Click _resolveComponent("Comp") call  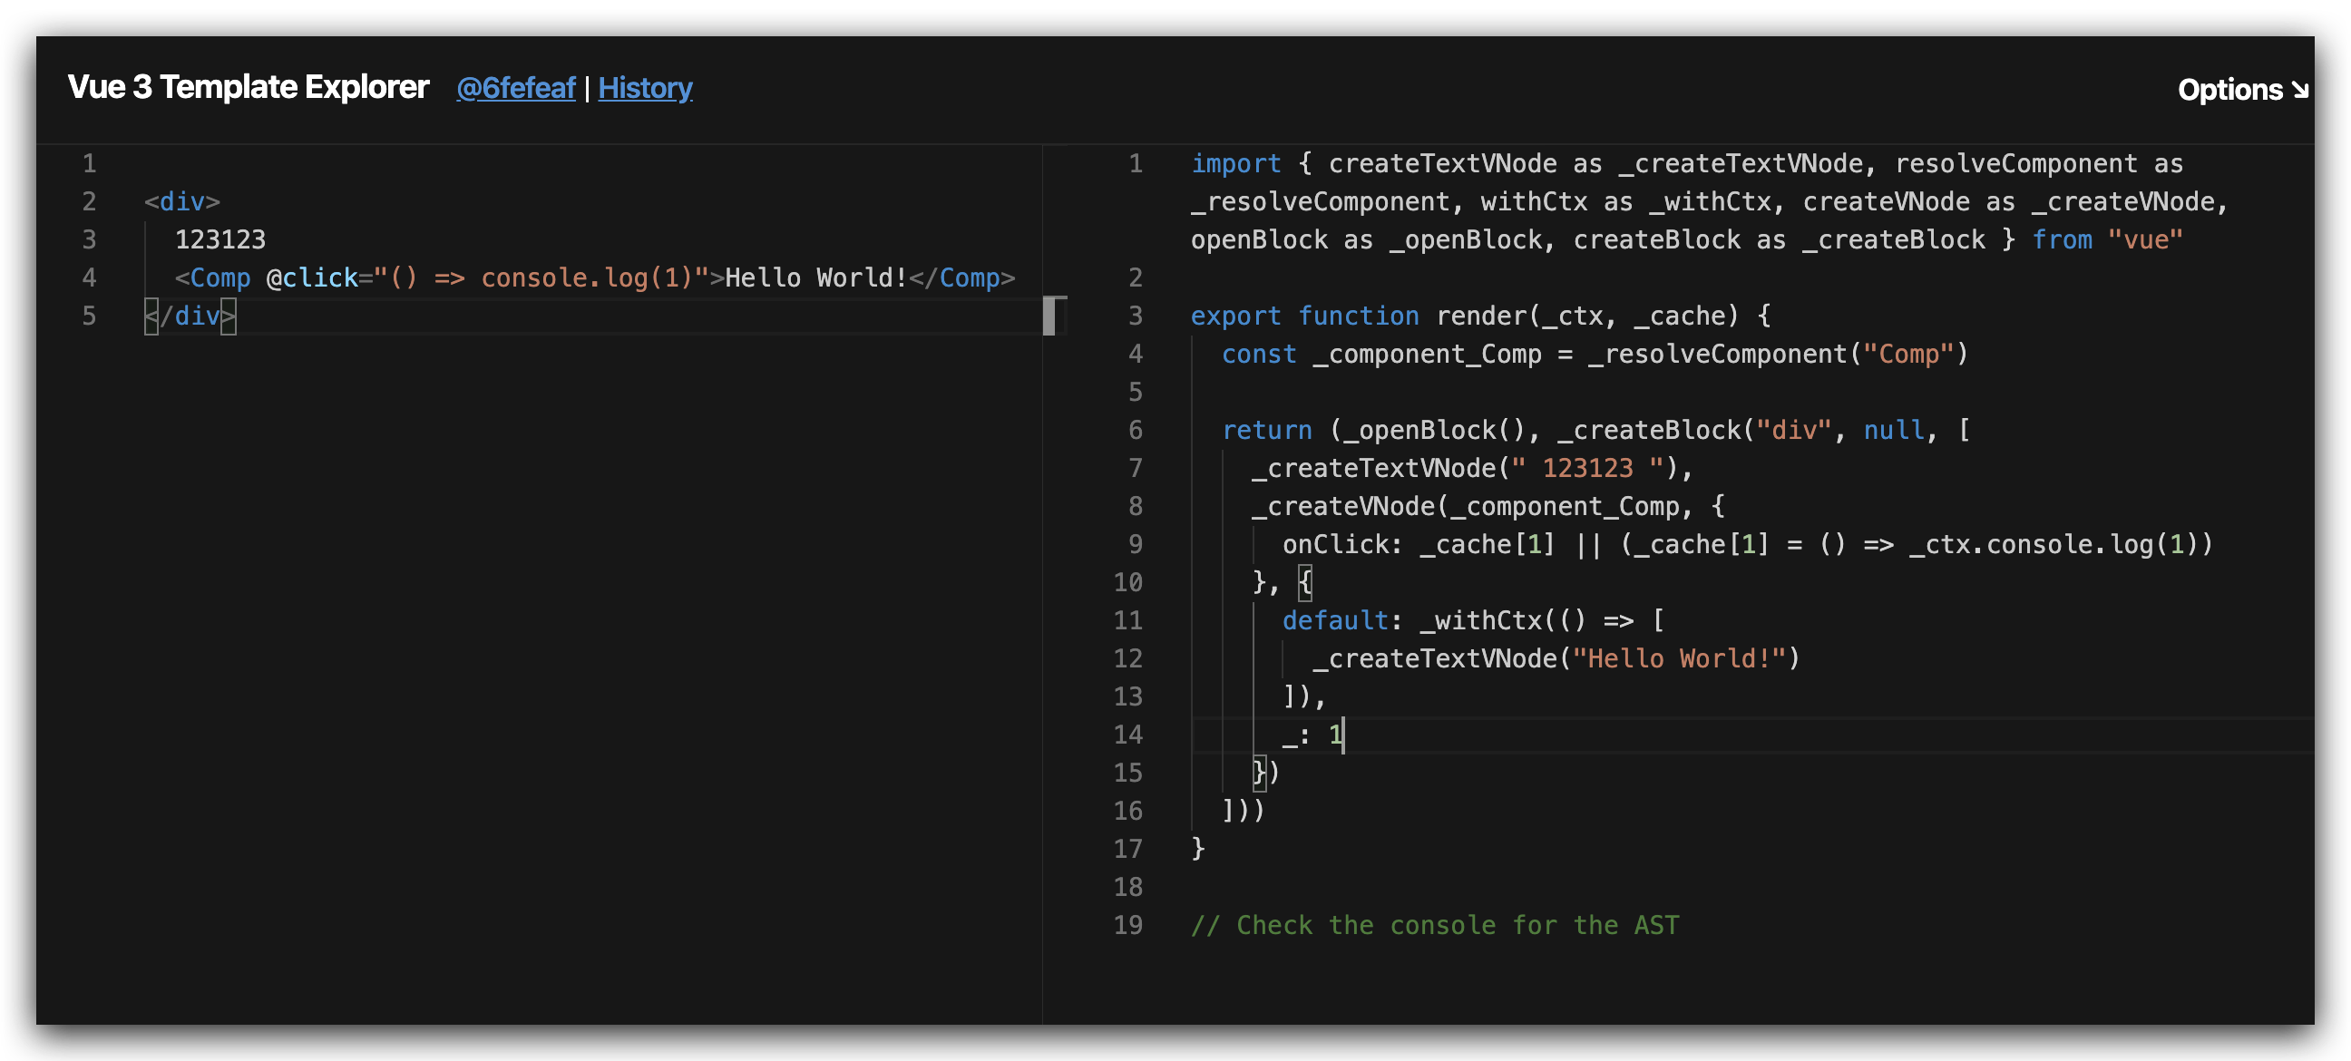point(1778,354)
